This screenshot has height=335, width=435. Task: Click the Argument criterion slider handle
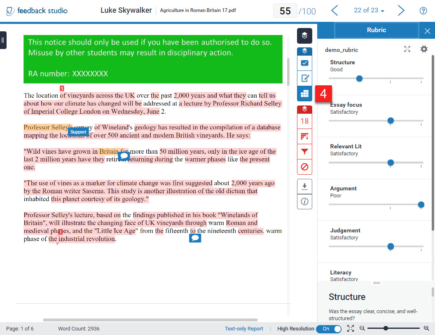pyautogui.click(x=421, y=204)
